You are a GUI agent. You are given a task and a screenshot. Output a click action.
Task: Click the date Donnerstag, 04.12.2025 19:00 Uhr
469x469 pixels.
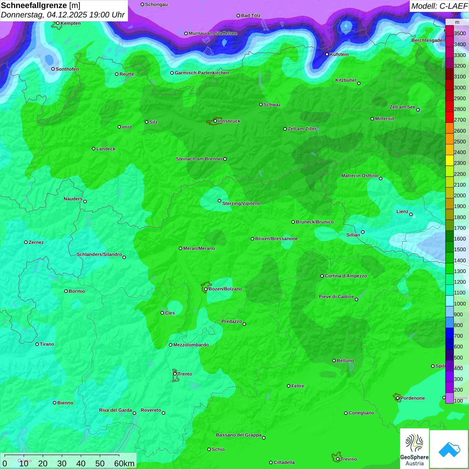(x=63, y=15)
